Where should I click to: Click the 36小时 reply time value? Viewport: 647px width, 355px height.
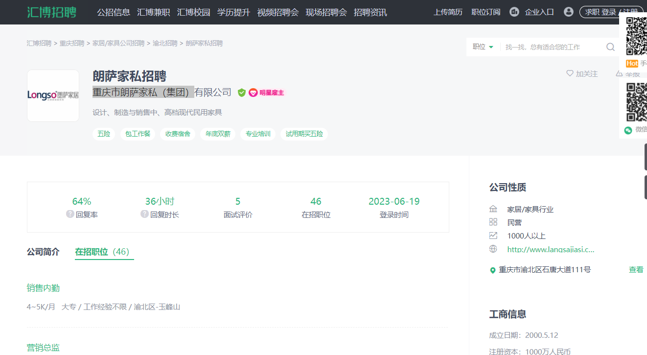coord(160,201)
